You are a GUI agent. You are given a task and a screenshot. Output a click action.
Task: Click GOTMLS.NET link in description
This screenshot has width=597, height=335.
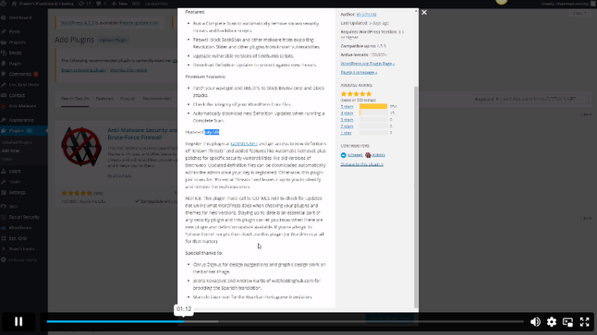(244, 144)
